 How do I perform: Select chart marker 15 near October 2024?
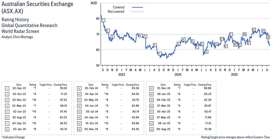222,39
